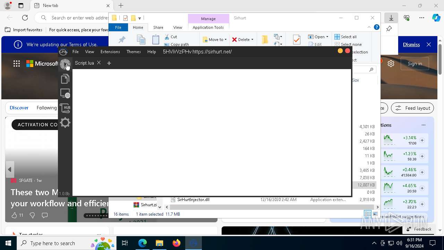Screen dimensions: 444x250
Task: Open File Explorer Help question mark icon
Action: coord(376,27)
